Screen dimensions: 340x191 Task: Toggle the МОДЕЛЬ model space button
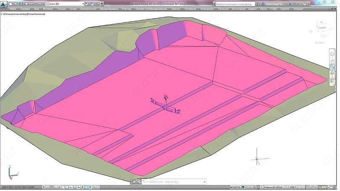pos(236,187)
